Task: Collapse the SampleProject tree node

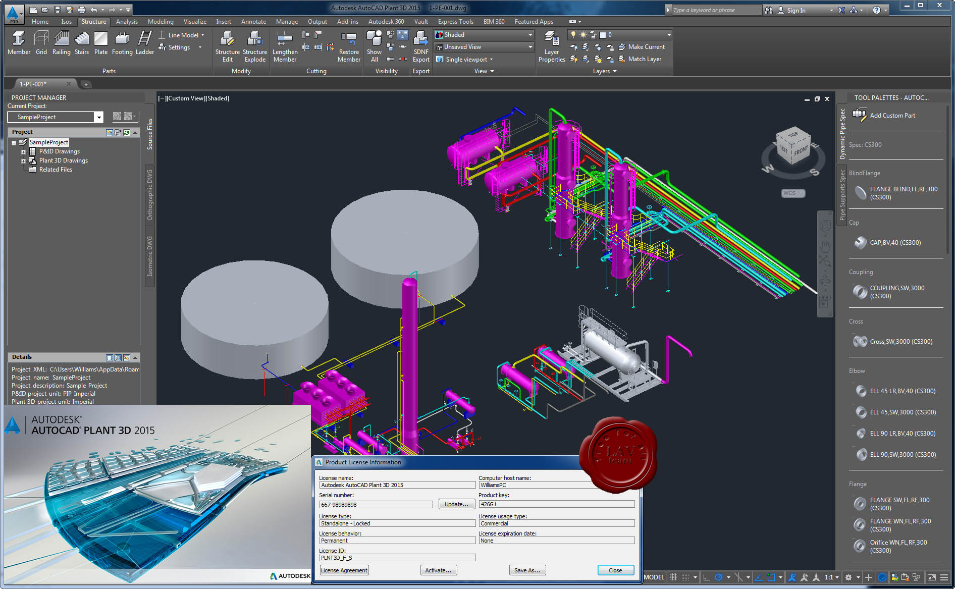Action: click(14, 143)
